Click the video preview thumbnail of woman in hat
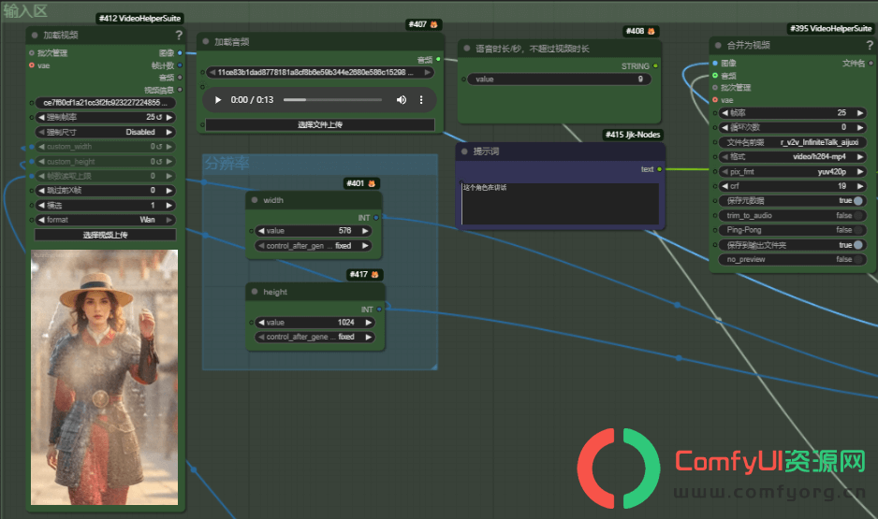Image resolution: width=878 pixels, height=519 pixels. [x=105, y=378]
